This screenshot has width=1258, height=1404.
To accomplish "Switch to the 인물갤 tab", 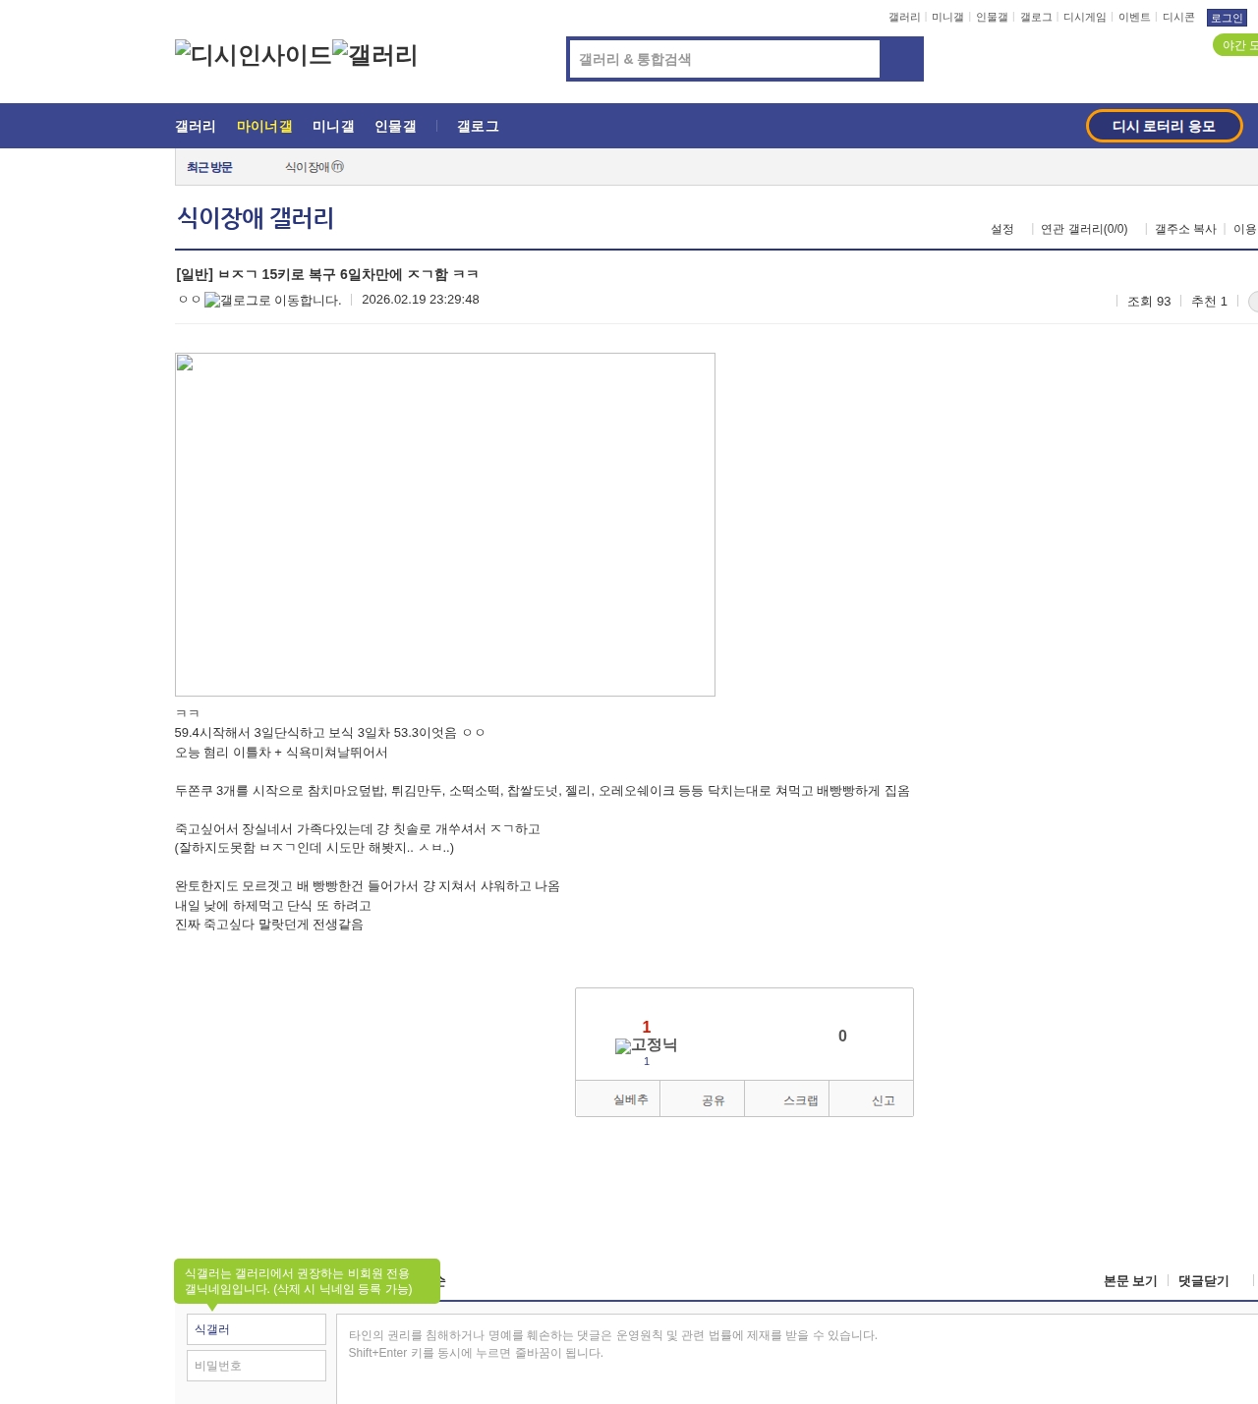I will (395, 126).
